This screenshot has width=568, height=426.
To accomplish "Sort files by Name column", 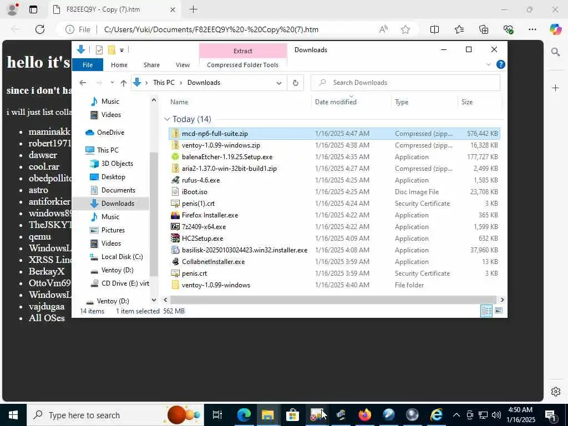I will pyautogui.click(x=179, y=102).
